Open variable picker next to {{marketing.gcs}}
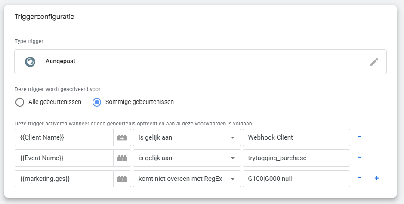This screenshot has width=404, height=204. (122, 179)
